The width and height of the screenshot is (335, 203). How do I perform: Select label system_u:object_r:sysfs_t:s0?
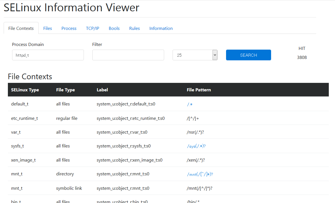click(124, 146)
